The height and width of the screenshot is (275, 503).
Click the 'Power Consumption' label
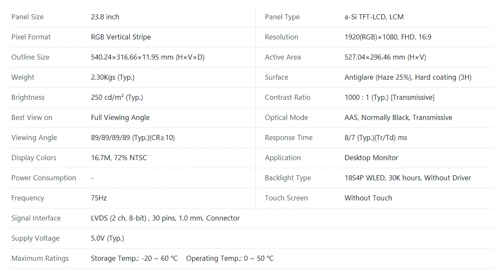point(44,178)
